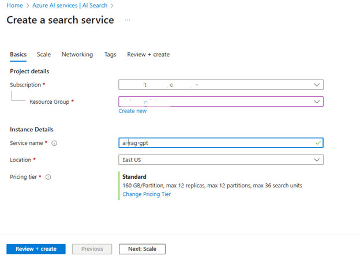Click the Create new resource group link
Viewport: 360px width, 256px height.
click(x=133, y=111)
